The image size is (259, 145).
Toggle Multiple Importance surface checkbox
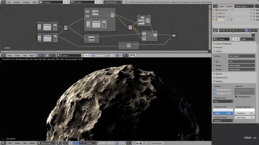(215, 89)
